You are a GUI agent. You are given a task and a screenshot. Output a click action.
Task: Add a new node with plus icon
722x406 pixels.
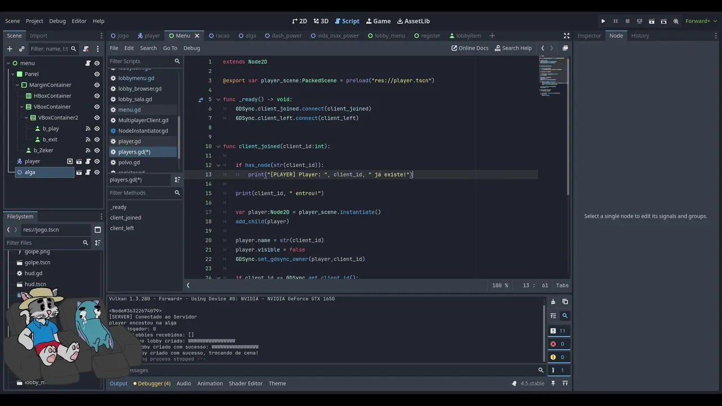click(10, 49)
